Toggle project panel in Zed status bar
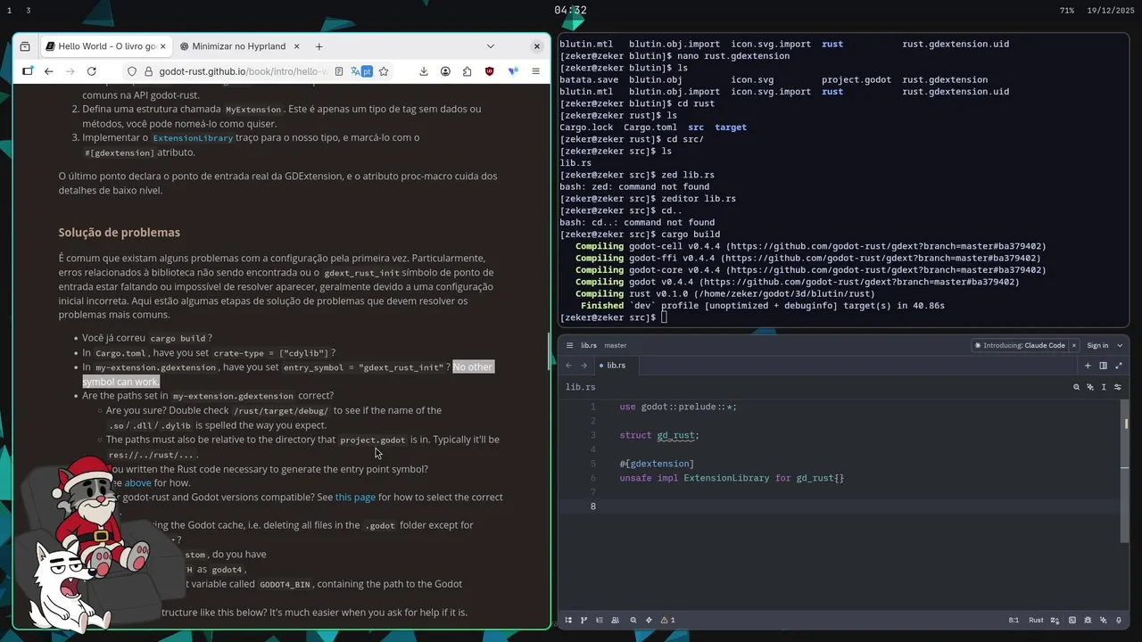1142x642 pixels. tap(568, 620)
